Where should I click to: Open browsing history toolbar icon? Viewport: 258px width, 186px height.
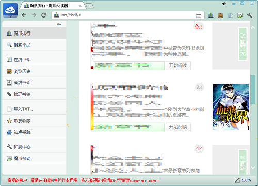click(220, 15)
